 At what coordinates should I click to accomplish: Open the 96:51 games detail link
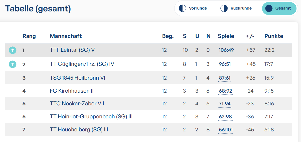225,64
